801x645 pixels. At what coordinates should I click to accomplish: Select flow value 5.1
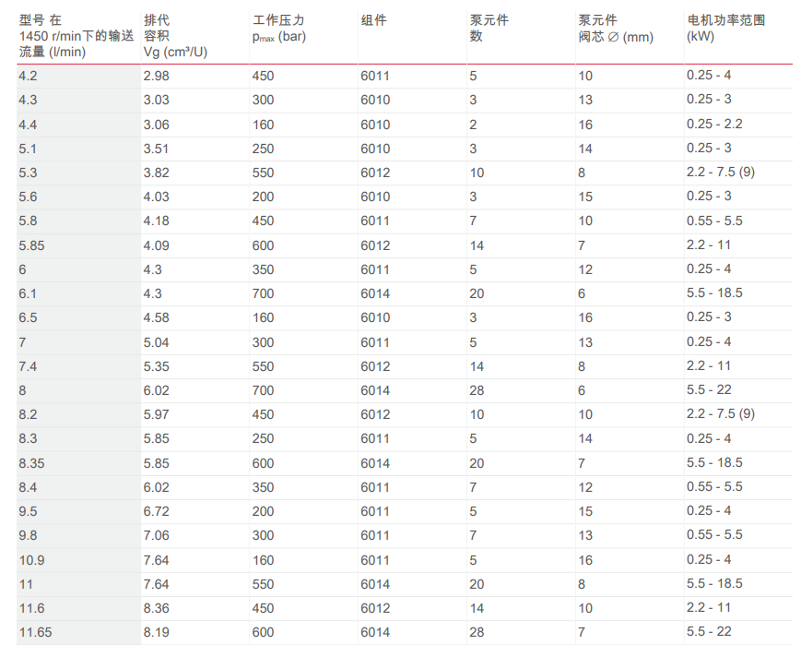click(x=28, y=149)
